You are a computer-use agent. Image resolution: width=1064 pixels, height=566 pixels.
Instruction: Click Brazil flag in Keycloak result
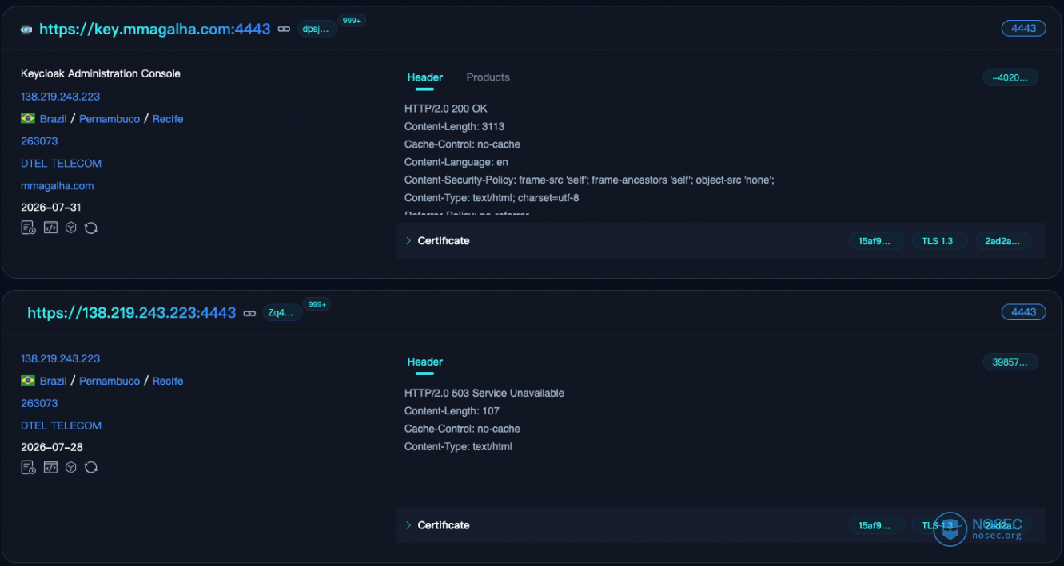[x=28, y=118]
